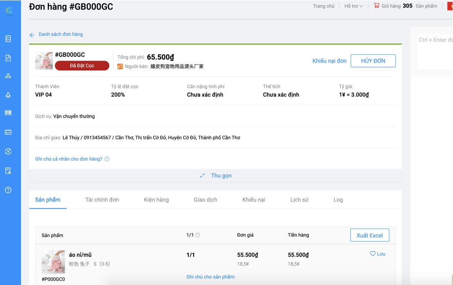Click the rocket icon in sidebar
This screenshot has width=453, height=285.
point(8,95)
